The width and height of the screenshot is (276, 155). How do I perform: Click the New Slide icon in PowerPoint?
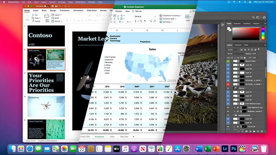pos(47,16)
